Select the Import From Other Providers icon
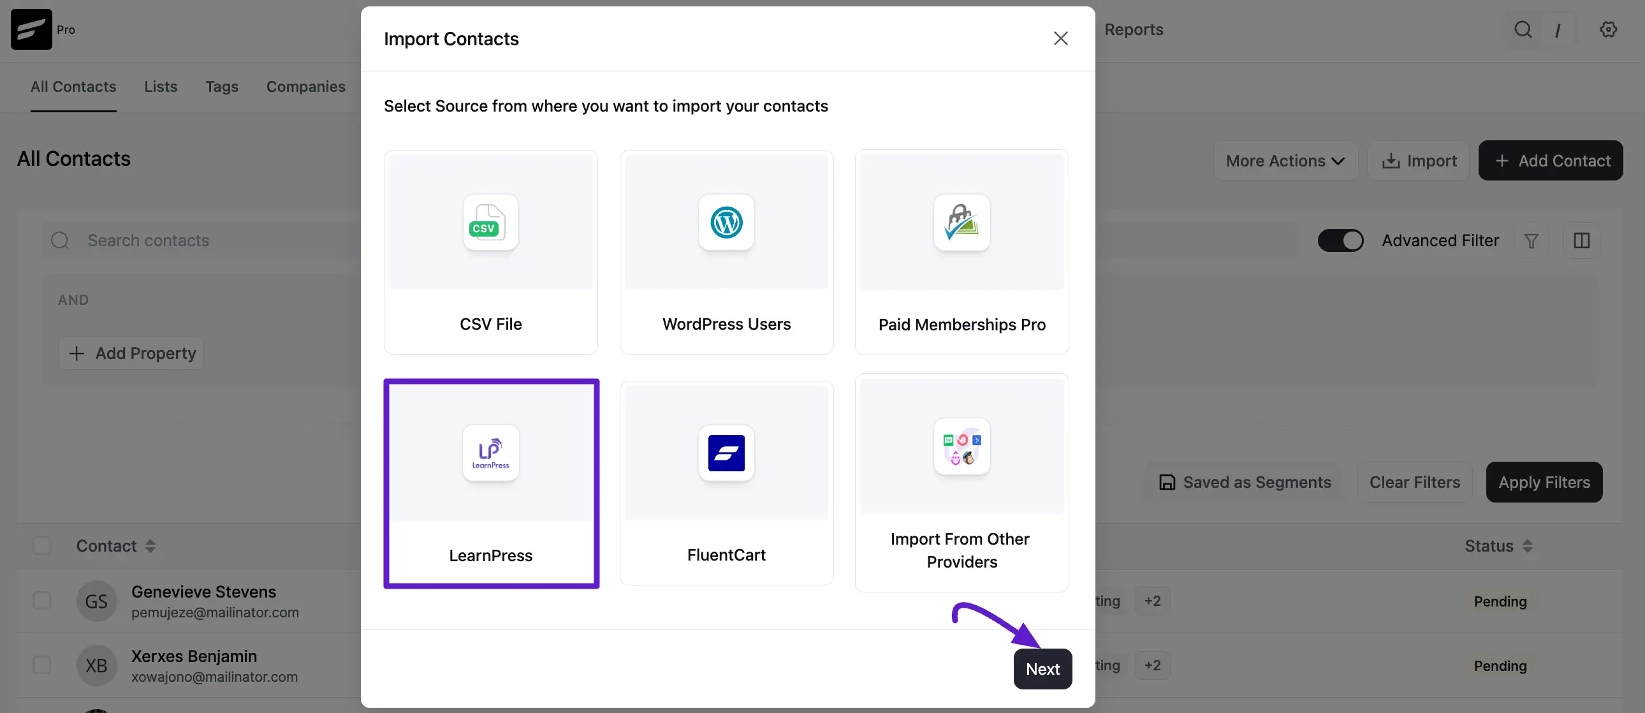 [x=961, y=446]
